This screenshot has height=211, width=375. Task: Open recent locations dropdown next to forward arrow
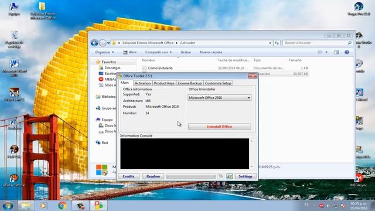point(108,43)
